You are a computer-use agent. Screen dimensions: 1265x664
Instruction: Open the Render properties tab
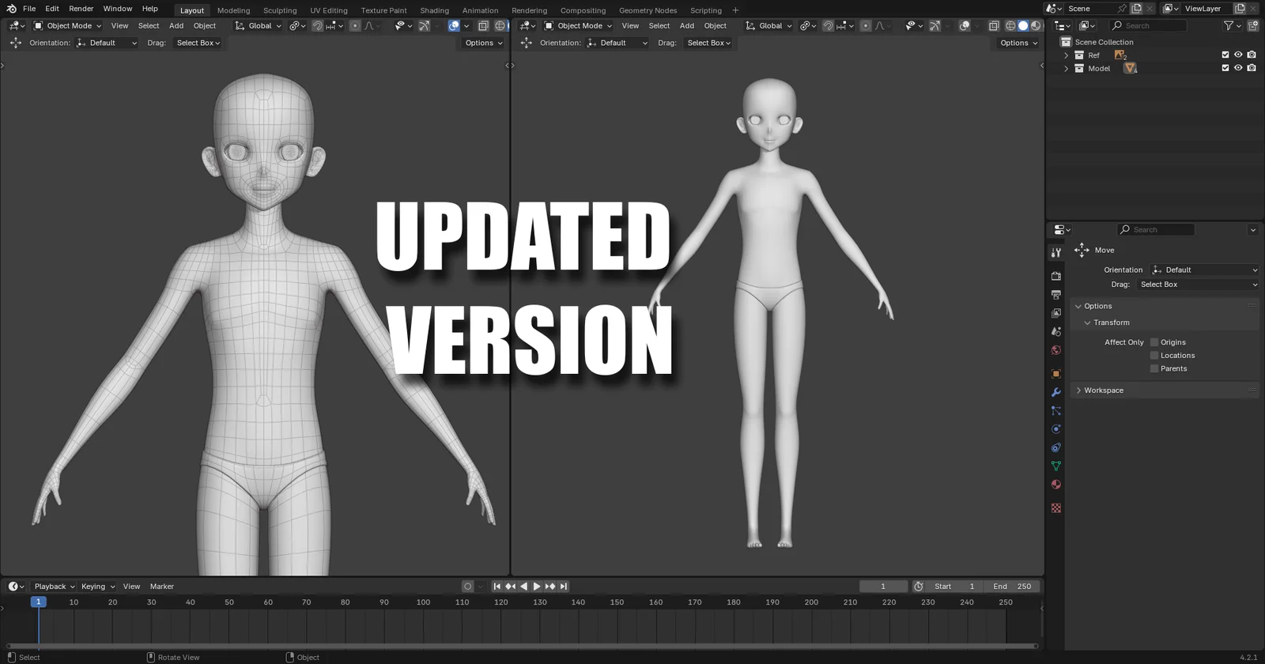click(1055, 276)
